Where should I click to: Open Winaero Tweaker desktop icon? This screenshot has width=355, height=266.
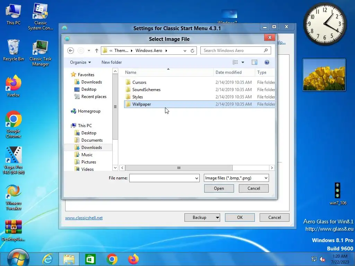[x=14, y=197]
